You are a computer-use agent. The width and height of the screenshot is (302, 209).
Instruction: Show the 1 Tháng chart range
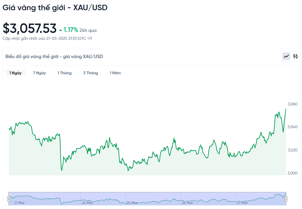click(64, 73)
